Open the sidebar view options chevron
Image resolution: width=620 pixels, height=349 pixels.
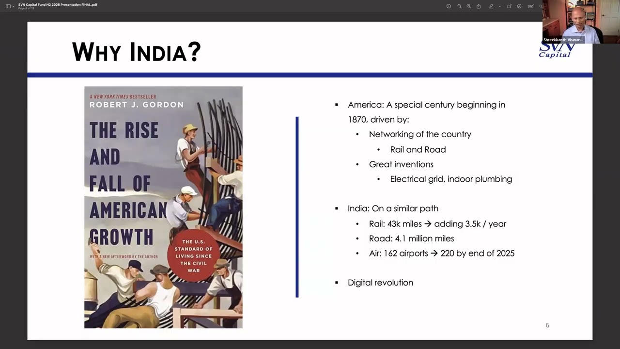[x=13, y=6]
